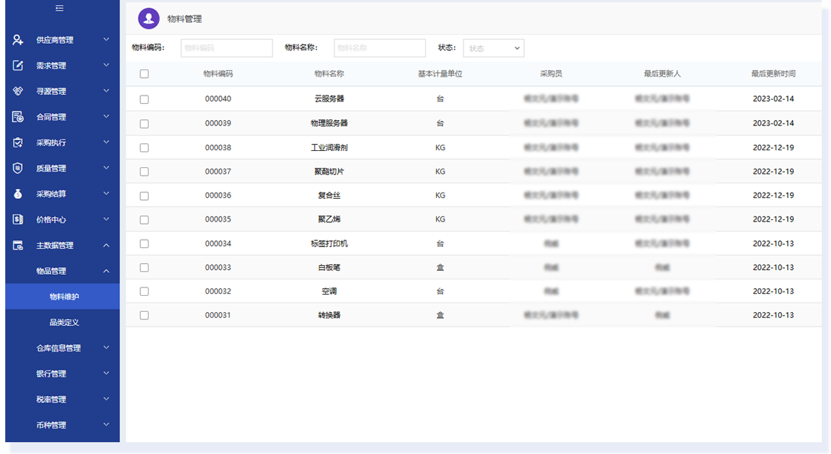
Task: Click the 最后更新时间 column header
Action: [x=773, y=74]
